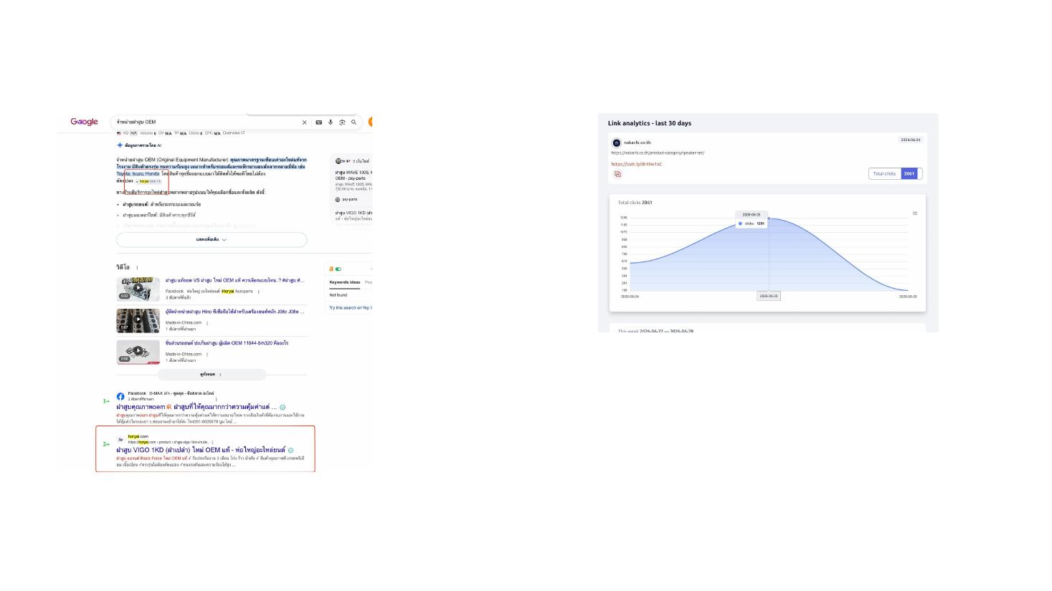Click the nakachi.co.th site avatar
Image resolution: width=1052 pixels, height=591 pixels.
(616, 143)
